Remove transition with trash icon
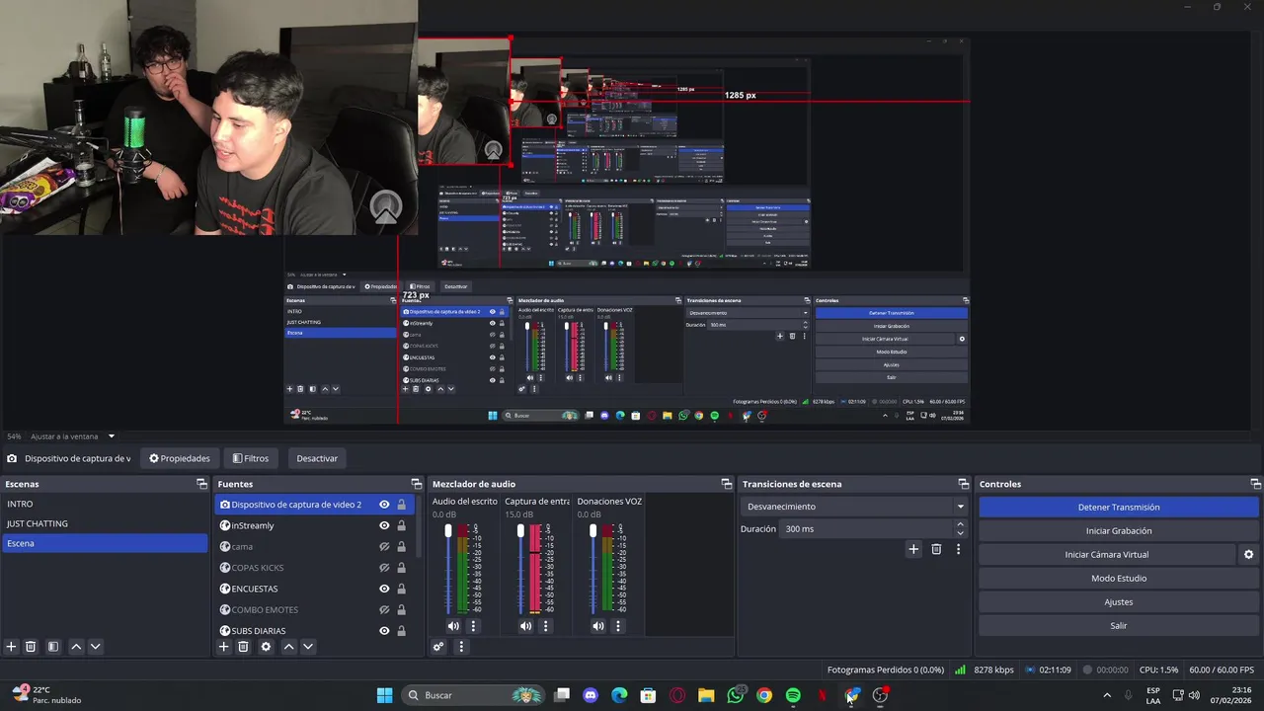 [936, 549]
